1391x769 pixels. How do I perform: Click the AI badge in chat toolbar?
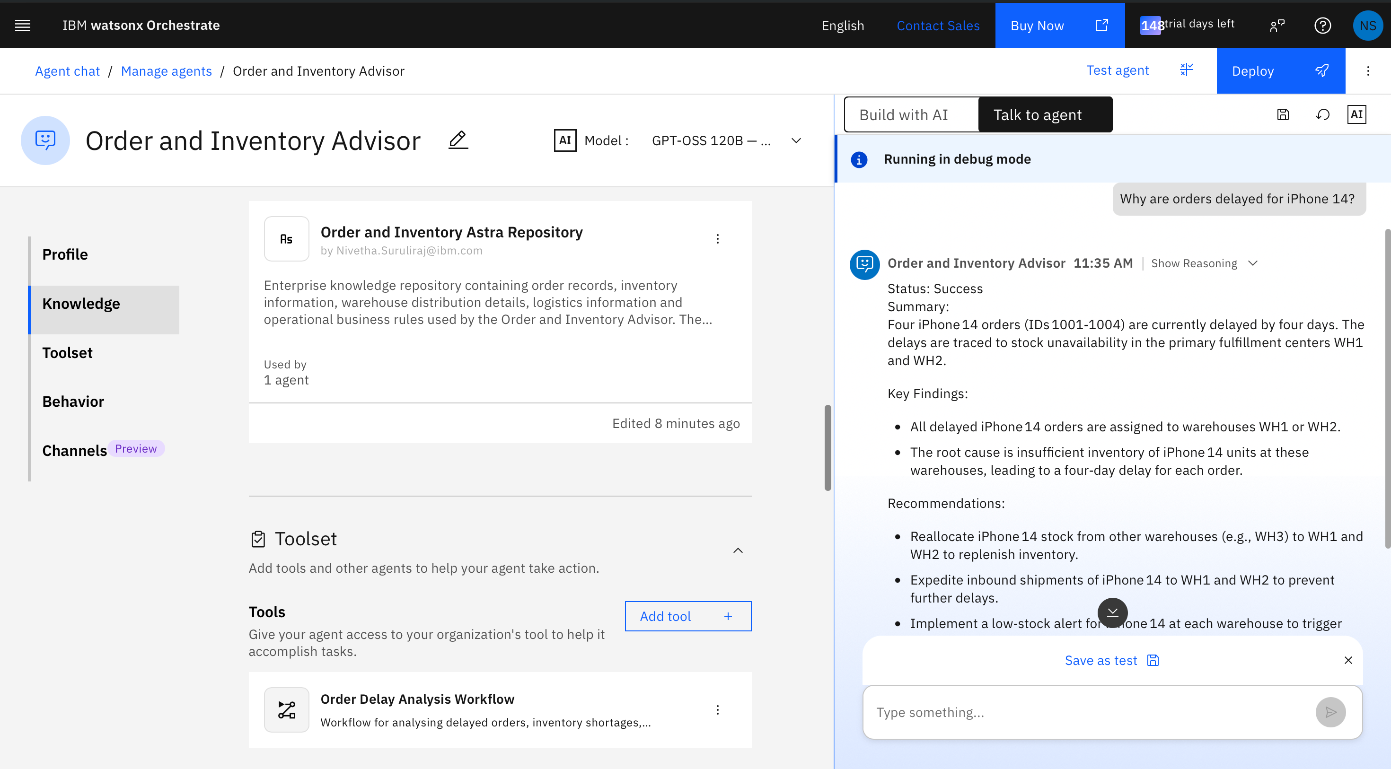tap(1356, 114)
